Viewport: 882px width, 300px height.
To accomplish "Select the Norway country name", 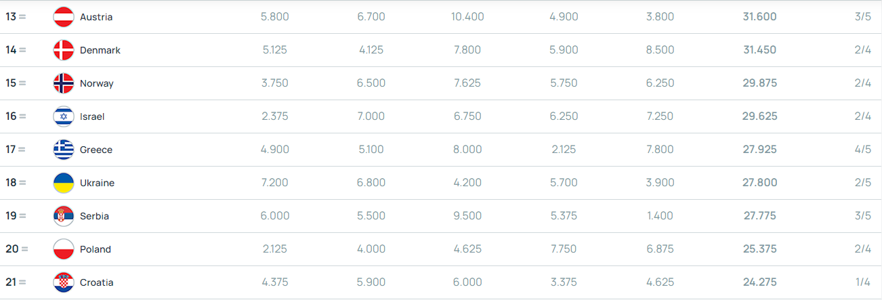I will click(97, 83).
